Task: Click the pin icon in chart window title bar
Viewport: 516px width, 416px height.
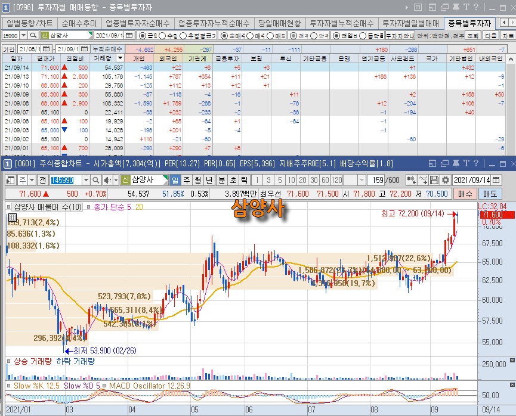Action: click(456, 163)
